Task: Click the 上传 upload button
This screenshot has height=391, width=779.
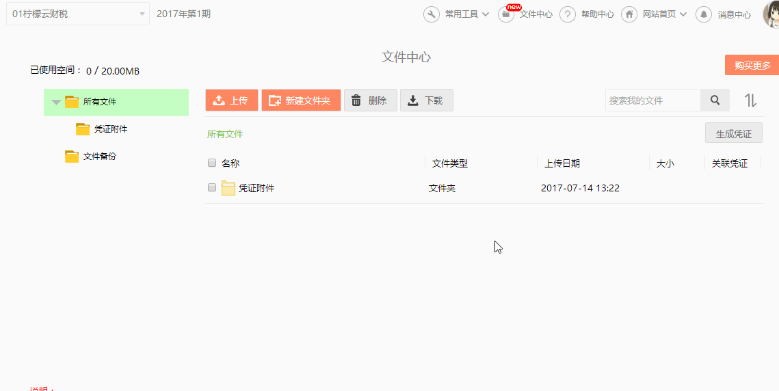Action: [x=232, y=100]
